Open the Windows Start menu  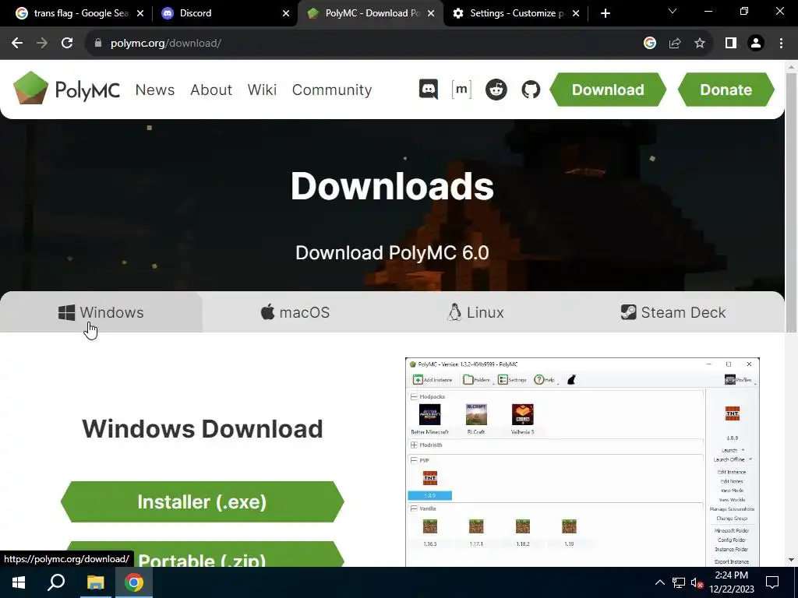[19, 582]
